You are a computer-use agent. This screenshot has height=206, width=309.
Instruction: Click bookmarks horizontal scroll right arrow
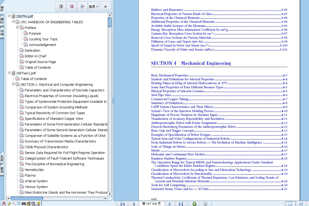[105, 198]
